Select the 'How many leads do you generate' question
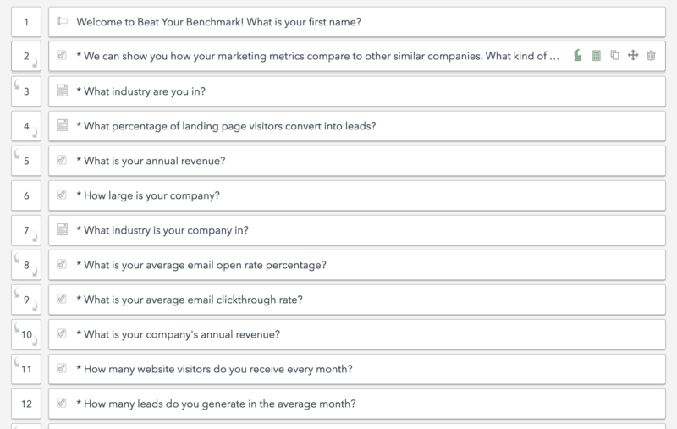The width and height of the screenshot is (677, 429). pyautogui.click(x=216, y=404)
